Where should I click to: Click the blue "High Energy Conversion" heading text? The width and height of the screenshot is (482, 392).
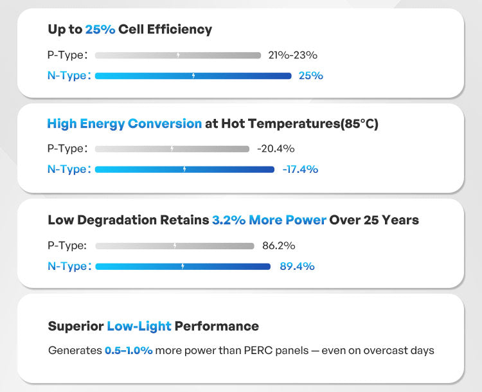(x=124, y=123)
